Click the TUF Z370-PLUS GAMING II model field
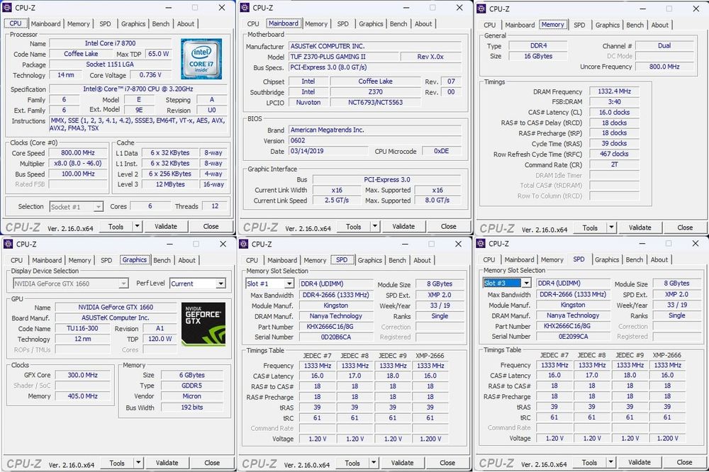This screenshot has width=709, height=472. pyautogui.click(x=345, y=57)
